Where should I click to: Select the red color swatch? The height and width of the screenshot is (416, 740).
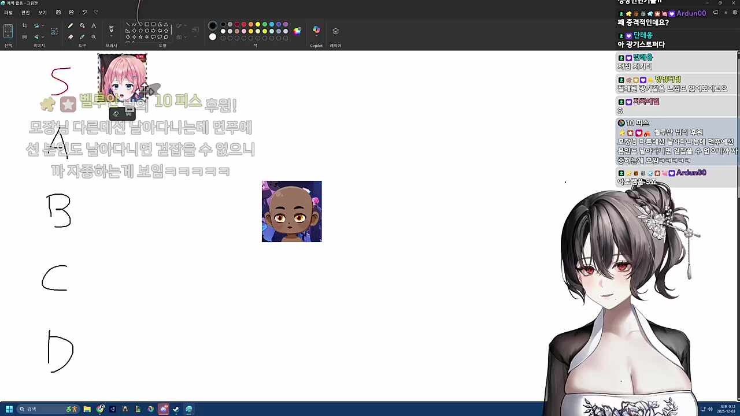(243, 25)
